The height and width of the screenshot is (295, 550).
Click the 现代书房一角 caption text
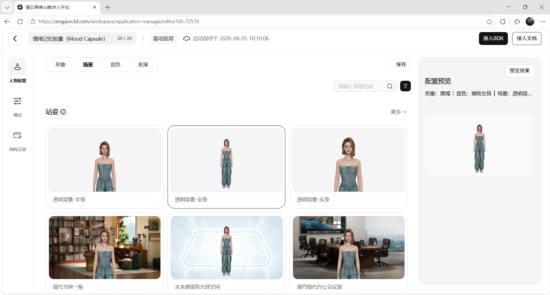tap(68, 287)
